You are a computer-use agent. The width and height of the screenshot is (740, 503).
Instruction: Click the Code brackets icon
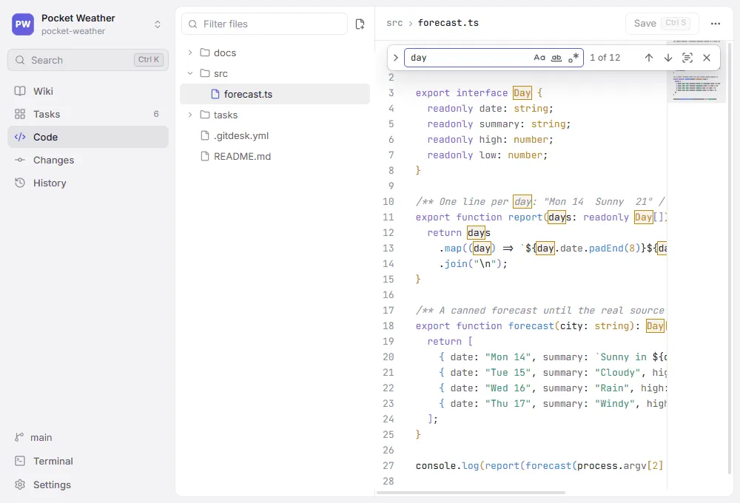pyautogui.click(x=20, y=137)
